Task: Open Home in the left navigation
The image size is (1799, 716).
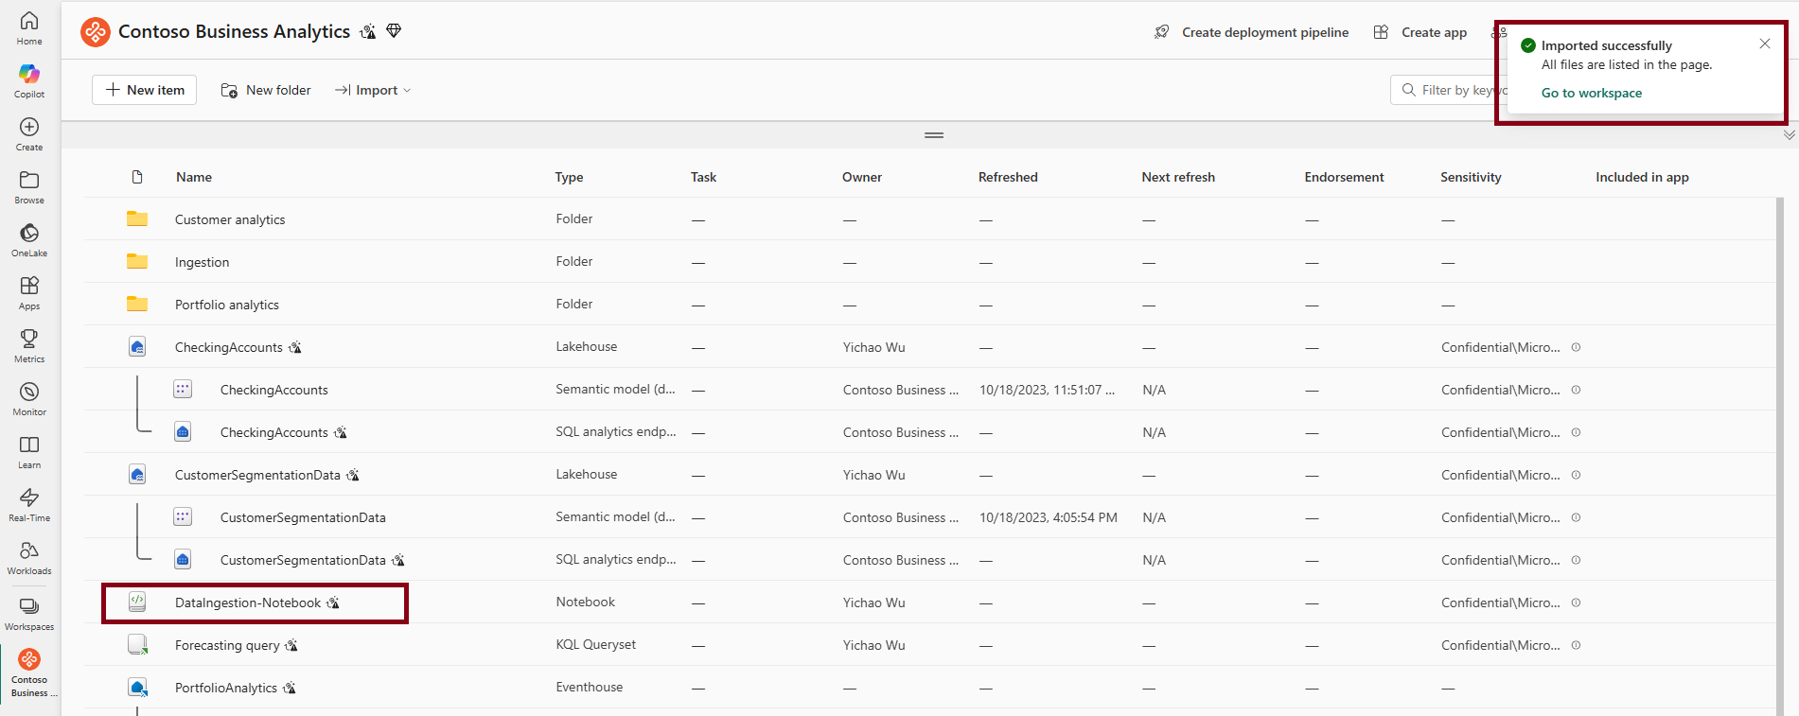Action: [x=29, y=27]
